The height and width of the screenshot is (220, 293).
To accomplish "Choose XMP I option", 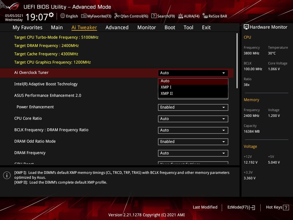I will 193,87.
